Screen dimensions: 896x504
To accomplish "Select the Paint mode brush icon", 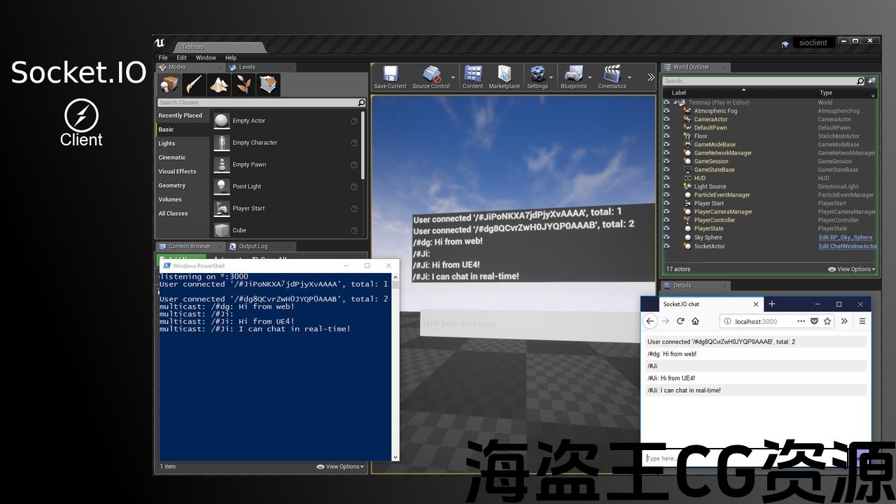I will click(194, 85).
